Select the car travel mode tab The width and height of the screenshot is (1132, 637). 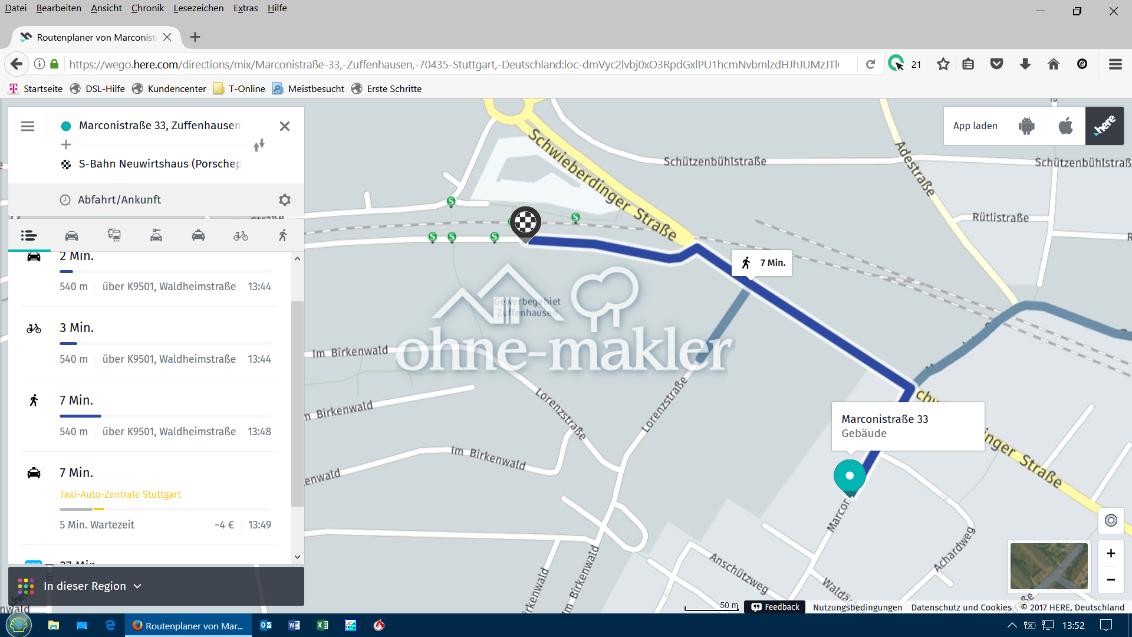click(71, 236)
